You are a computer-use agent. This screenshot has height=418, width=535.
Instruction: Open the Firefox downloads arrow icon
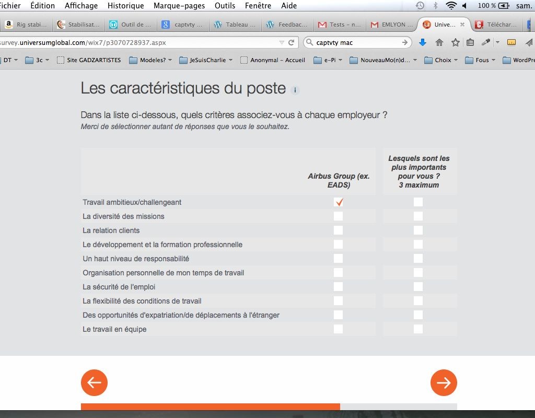[x=422, y=42]
